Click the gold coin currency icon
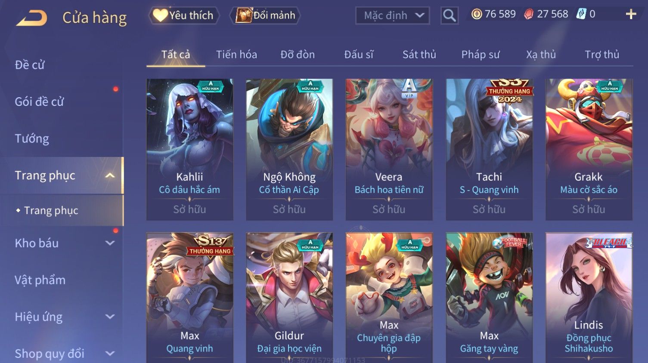This screenshot has width=648, height=363. pos(476,14)
